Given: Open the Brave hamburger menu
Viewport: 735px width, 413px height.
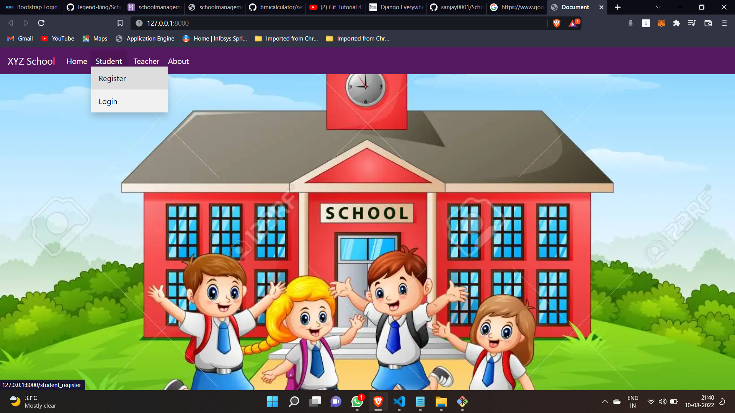Looking at the screenshot, I should coord(724,23).
